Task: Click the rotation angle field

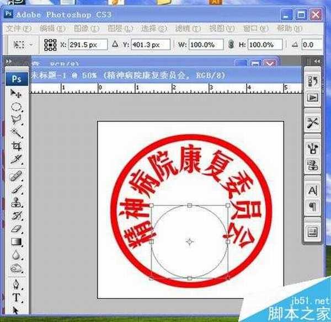Action: pyautogui.click(x=312, y=45)
